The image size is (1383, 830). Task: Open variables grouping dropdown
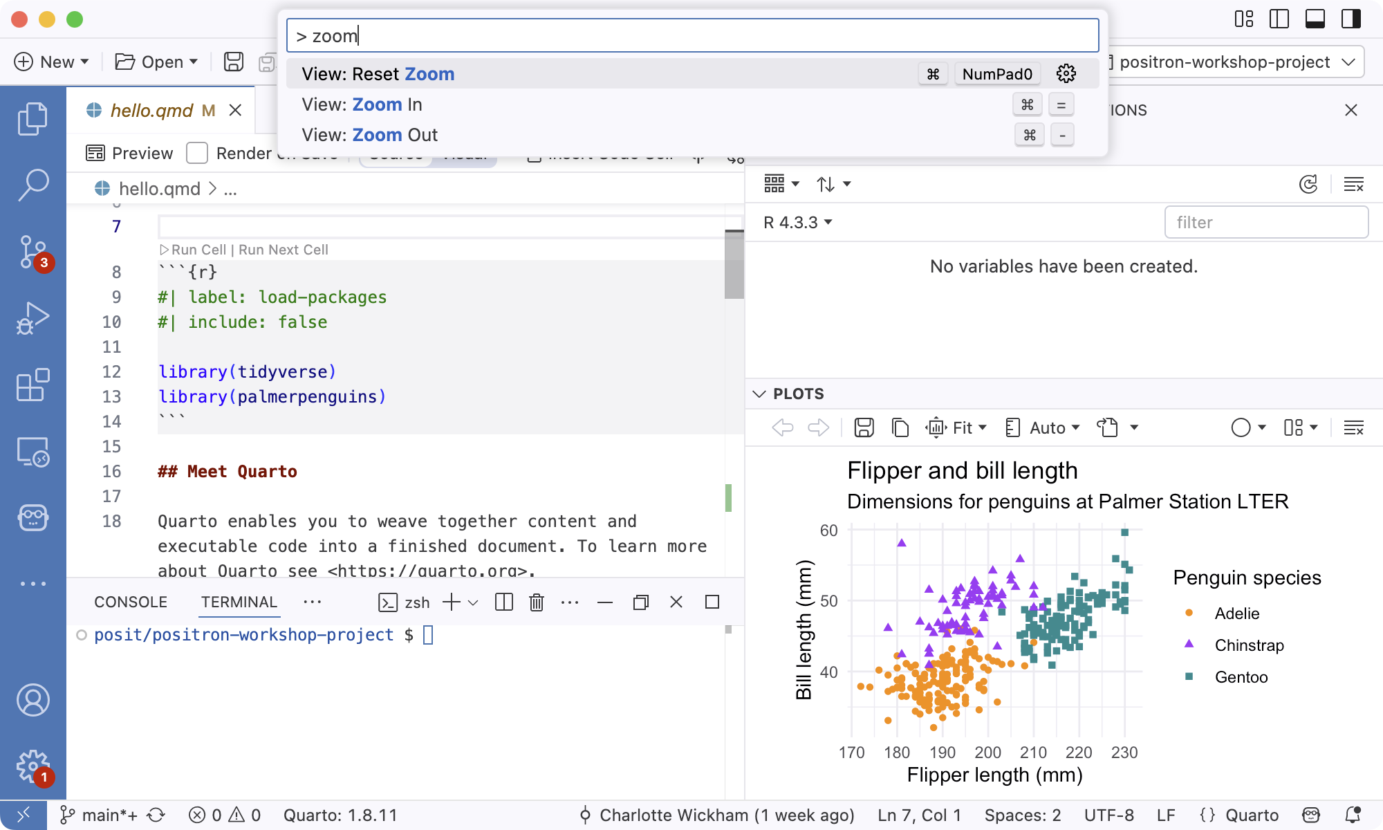(x=782, y=184)
